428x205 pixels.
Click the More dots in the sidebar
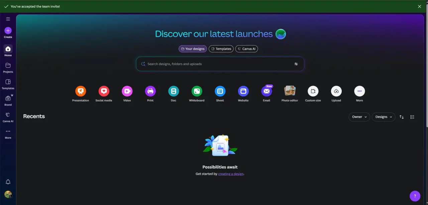click(x=8, y=131)
